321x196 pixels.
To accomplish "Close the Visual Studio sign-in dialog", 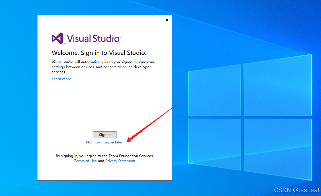I will tap(167, 20).
